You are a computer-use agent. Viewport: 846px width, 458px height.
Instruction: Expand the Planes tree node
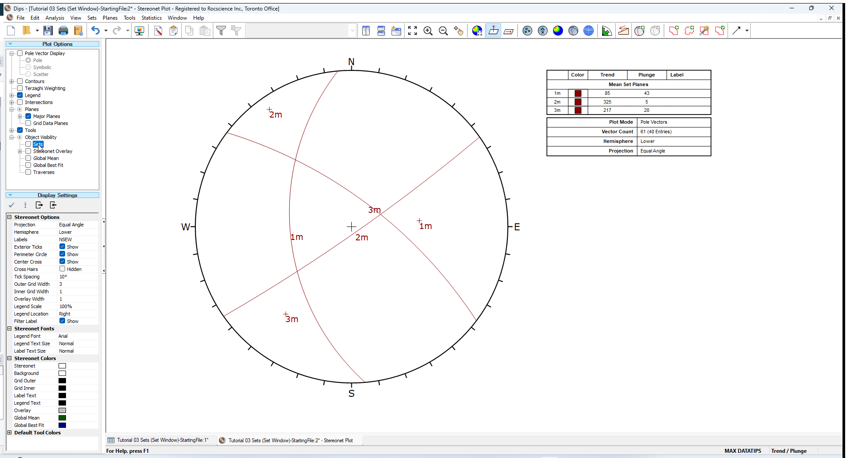[12, 109]
